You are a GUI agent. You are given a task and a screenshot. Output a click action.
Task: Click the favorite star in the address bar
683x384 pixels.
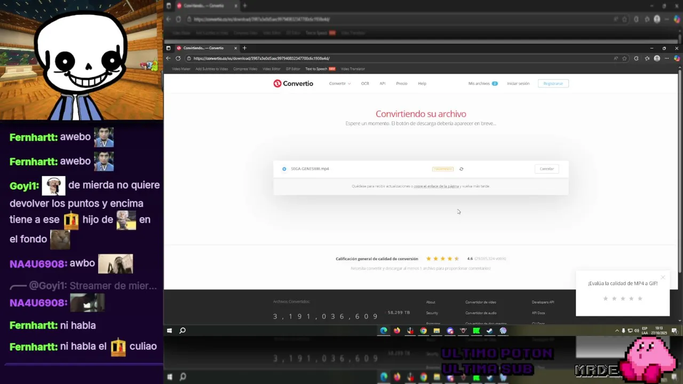pos(625,58)
